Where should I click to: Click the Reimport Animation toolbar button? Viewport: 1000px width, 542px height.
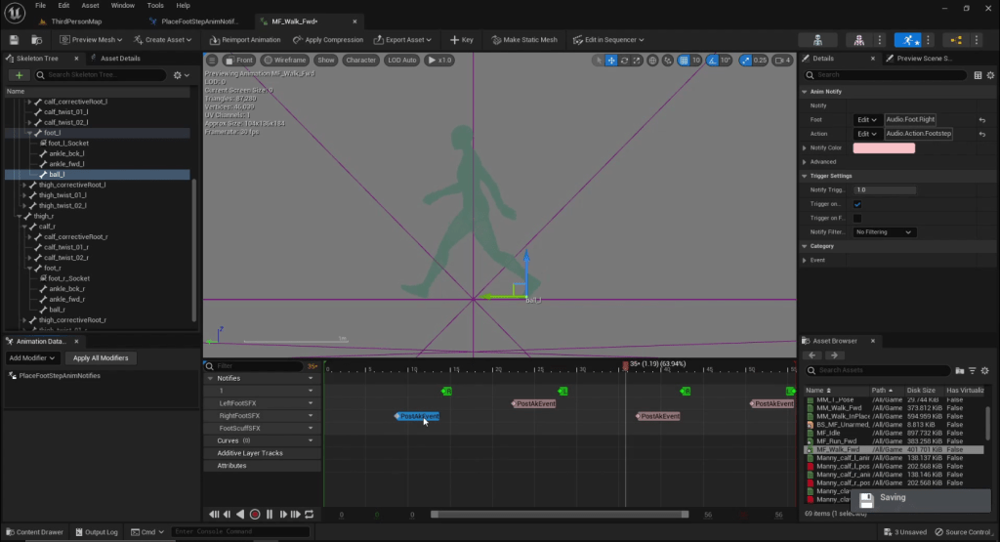(244, 40)
